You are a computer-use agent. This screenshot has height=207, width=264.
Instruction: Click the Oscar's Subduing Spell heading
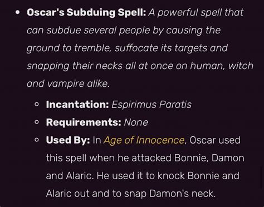click(x=86, y=12)
